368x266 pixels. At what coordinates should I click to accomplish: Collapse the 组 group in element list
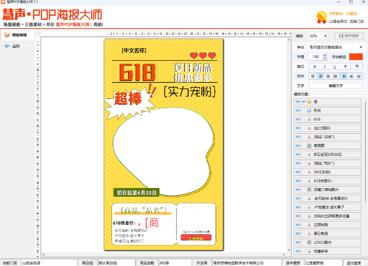(303, 101)
